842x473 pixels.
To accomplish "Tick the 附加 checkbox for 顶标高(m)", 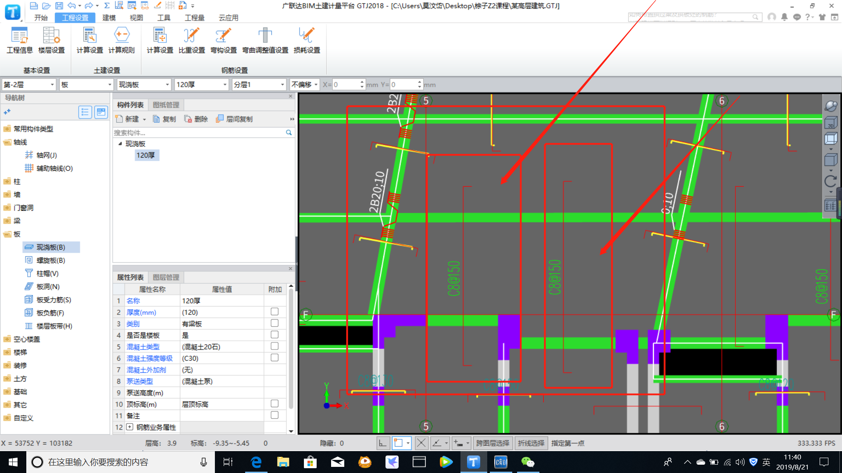I will point(275,403).
